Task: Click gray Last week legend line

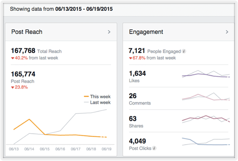Action: [x=86, y=102]
